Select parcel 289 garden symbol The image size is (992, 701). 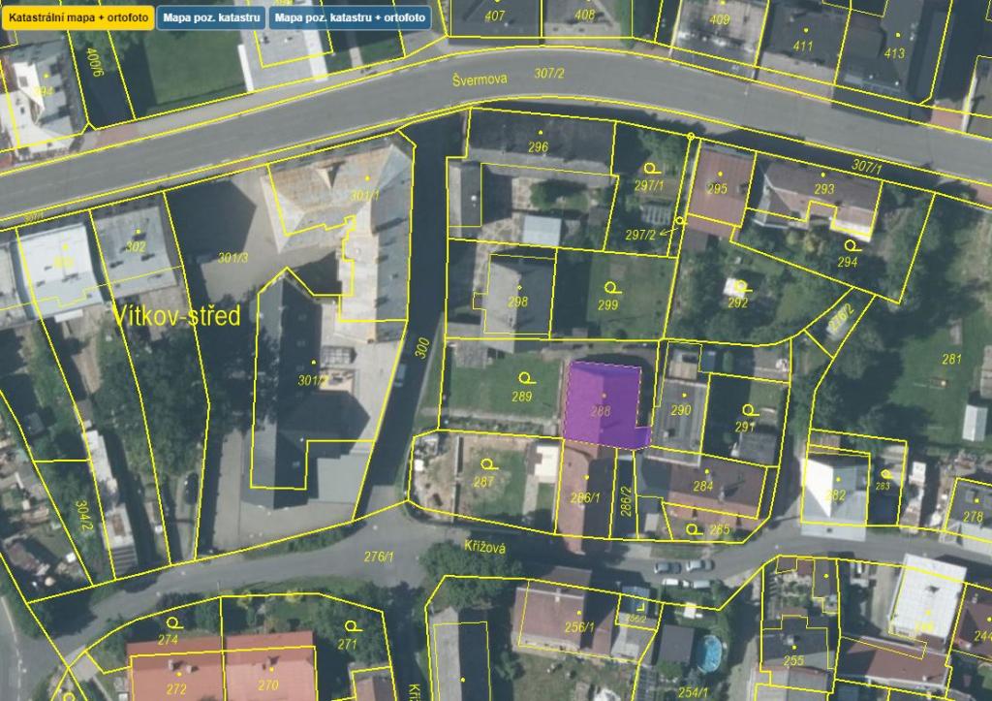tap(526, 379)
